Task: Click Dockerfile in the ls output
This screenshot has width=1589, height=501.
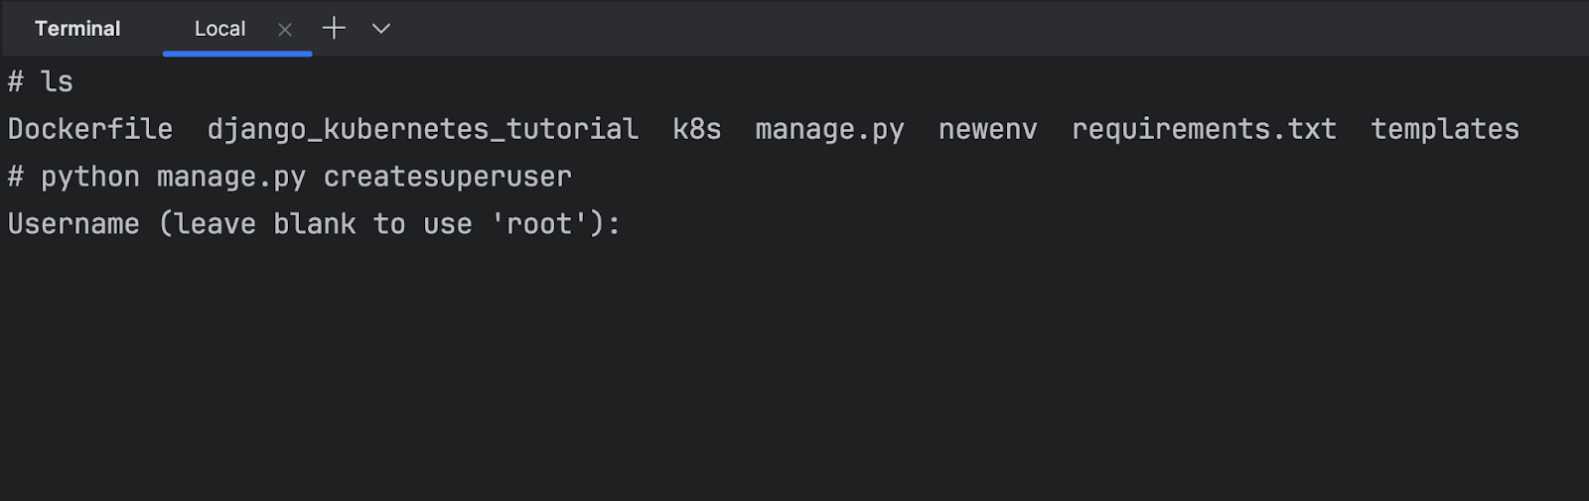Action: click(90, 129)
